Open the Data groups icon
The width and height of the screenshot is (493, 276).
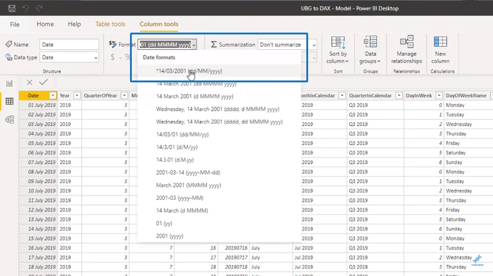point(370,42)
